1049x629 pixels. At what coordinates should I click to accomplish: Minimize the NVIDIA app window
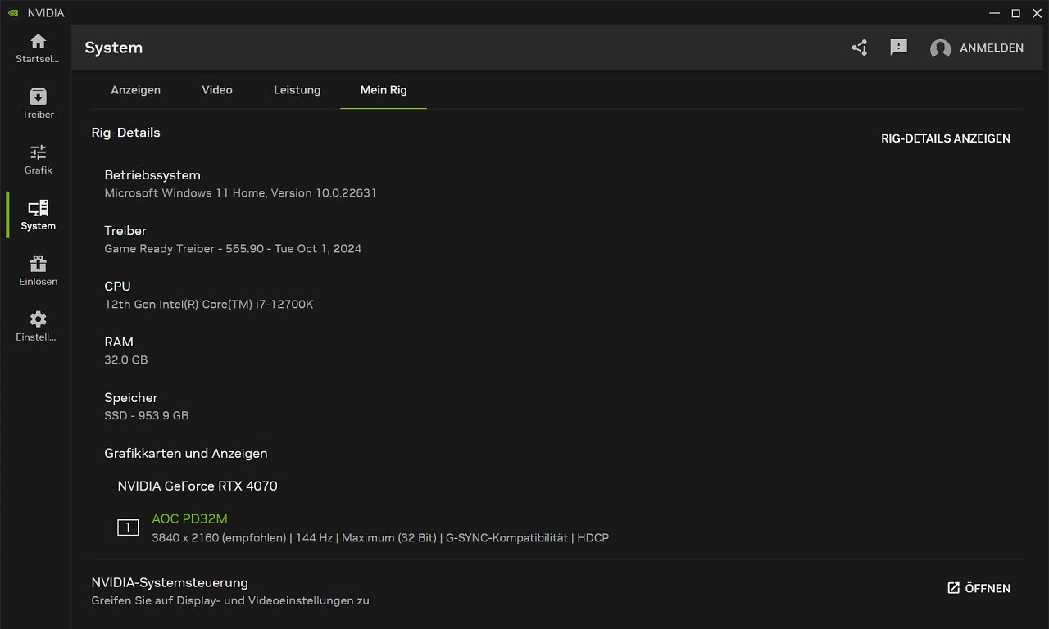pos(994,13)
